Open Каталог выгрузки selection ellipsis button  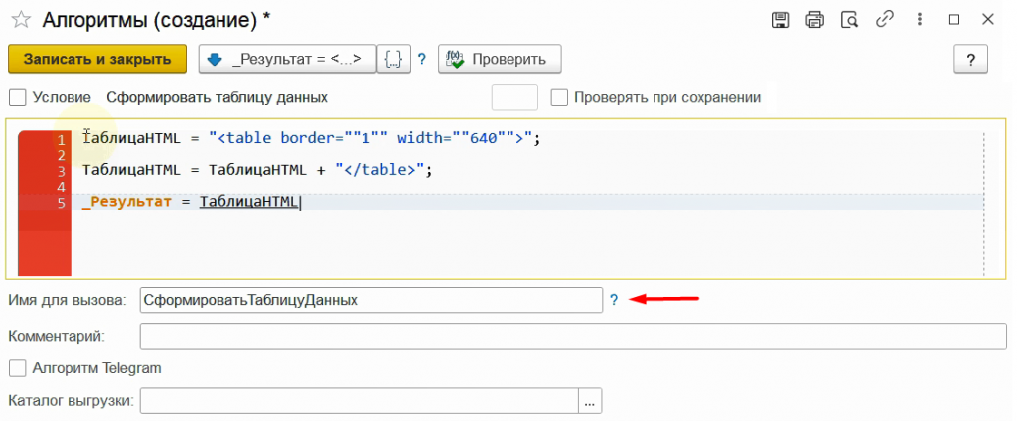click(x=590, y=401)
